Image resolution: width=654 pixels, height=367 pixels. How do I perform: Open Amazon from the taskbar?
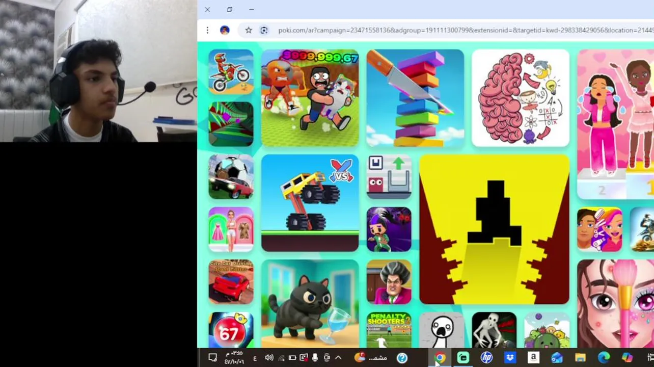[x=533, y=358]
